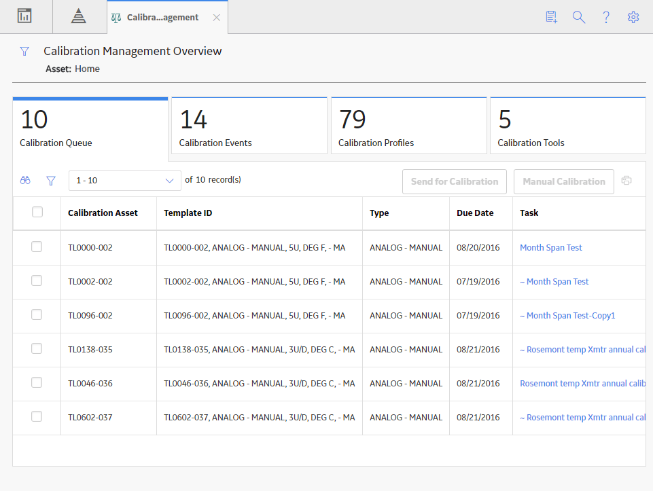Expand the 1 - 10 records dropdown

[125, 181]
